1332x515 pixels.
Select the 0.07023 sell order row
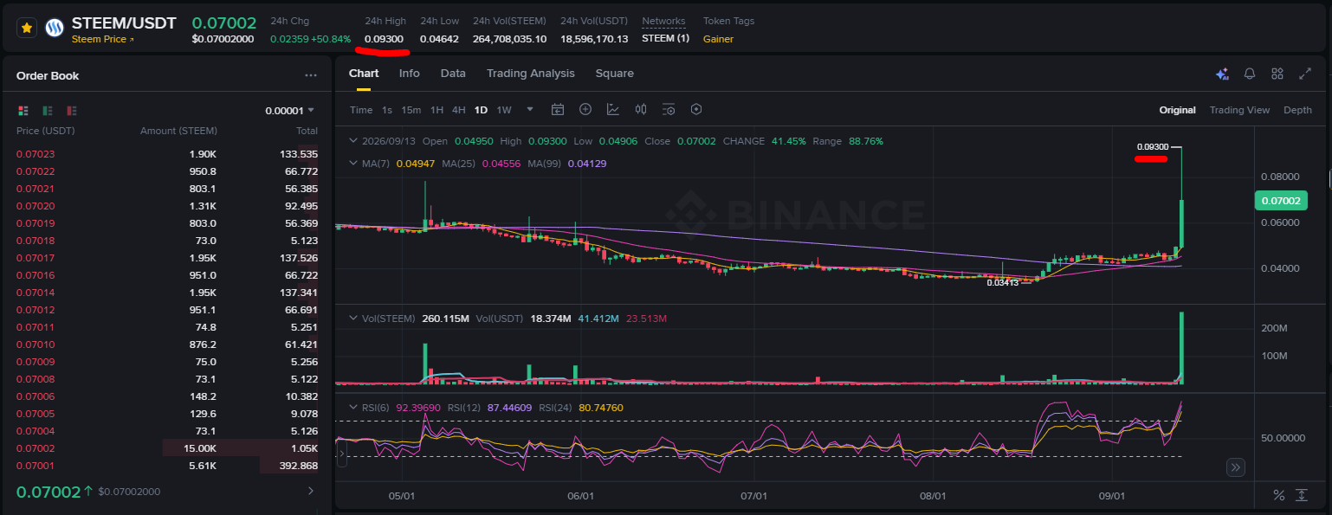167,154
